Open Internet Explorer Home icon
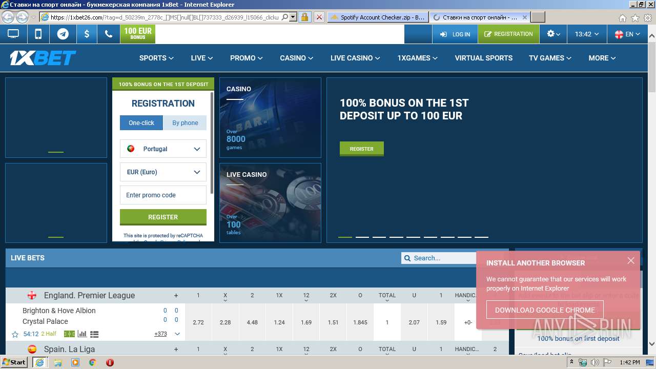656x369 pixels. (x=622, y=18)
